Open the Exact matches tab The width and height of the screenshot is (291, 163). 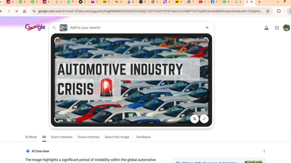click(x=62, y=137)
